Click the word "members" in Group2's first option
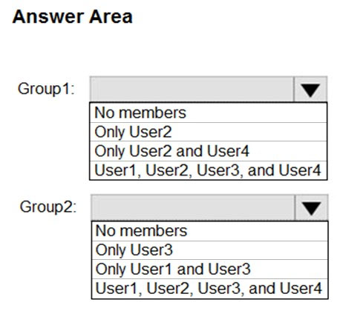Image resolution: width=343 pixels, height=311 pixels. [154, 231]
